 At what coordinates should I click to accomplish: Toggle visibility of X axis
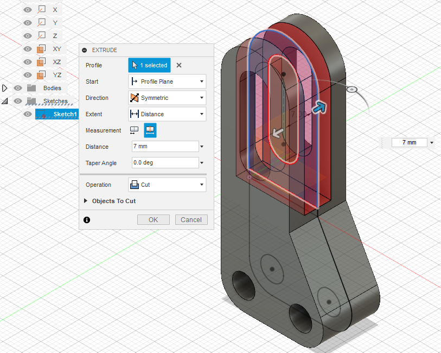click(x=28, y=10)
